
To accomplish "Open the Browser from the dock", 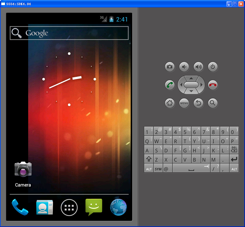I will coord(118,208).
